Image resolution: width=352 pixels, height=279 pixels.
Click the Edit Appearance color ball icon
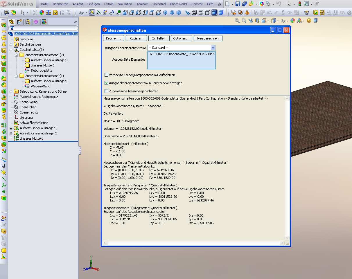point(292,21)
